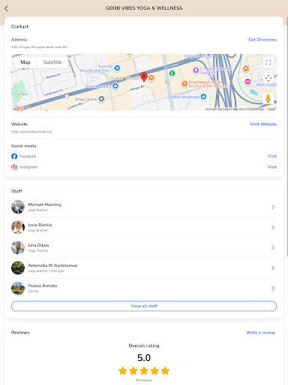This screenshot has height=385, width=288.
Task: Click the green marker on map
Action: pos(172,73)
